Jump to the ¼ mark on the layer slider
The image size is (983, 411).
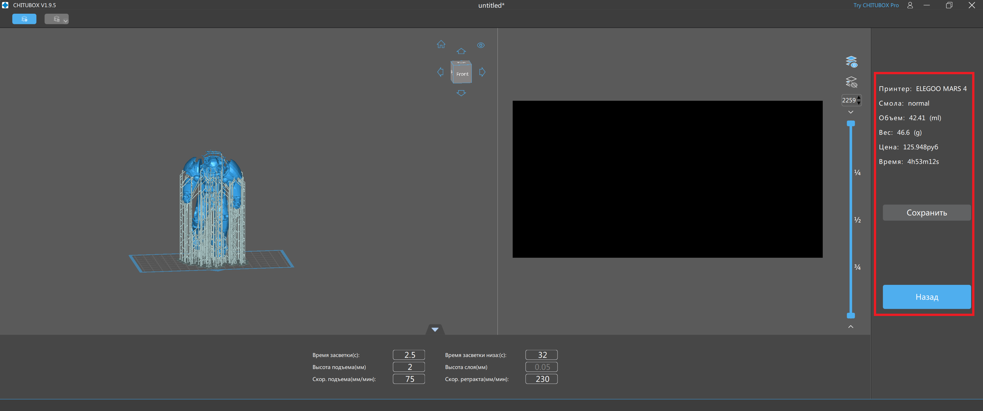pos(857,173)
